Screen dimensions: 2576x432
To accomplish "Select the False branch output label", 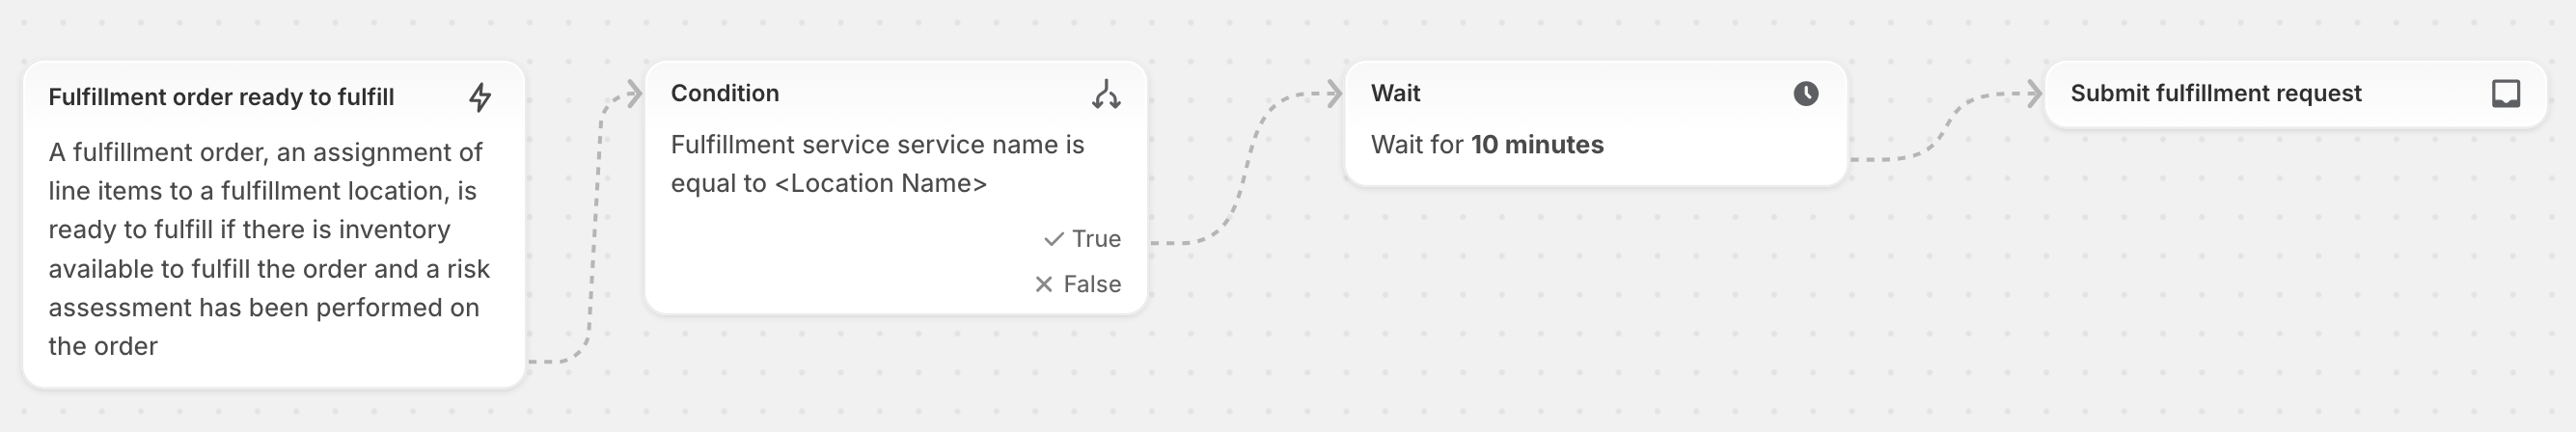I will tap(1092, 285).
